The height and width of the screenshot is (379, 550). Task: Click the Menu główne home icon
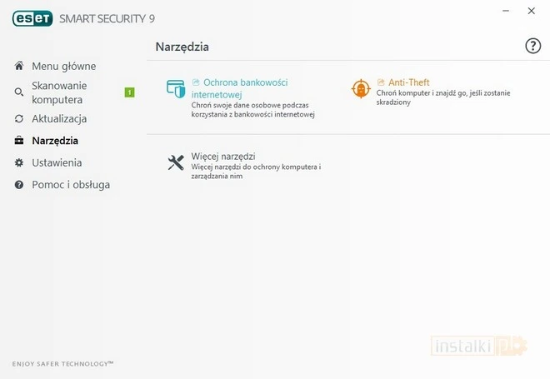point(19,66)
